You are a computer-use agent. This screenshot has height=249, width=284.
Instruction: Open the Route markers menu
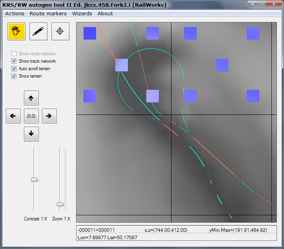coord(48,14)
